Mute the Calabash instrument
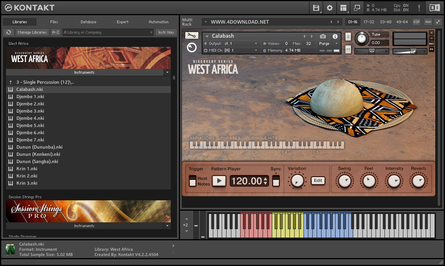 click(348, 50)
